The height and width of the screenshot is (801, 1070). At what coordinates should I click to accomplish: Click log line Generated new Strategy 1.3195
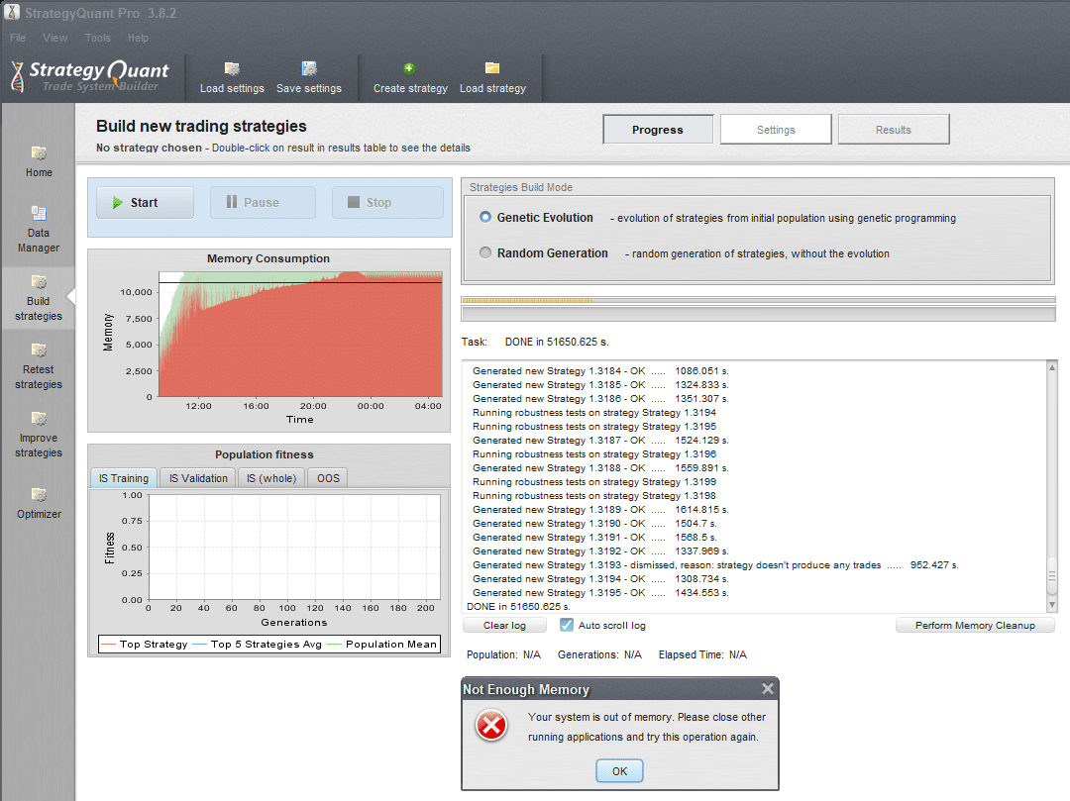click(x=600, y=593)
